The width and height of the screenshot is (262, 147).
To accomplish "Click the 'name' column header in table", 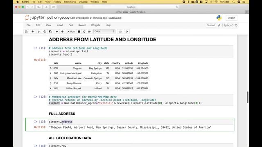I will point(78,63).
